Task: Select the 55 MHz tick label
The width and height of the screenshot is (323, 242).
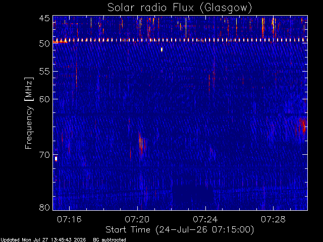Action: click(x=44, y=72)
